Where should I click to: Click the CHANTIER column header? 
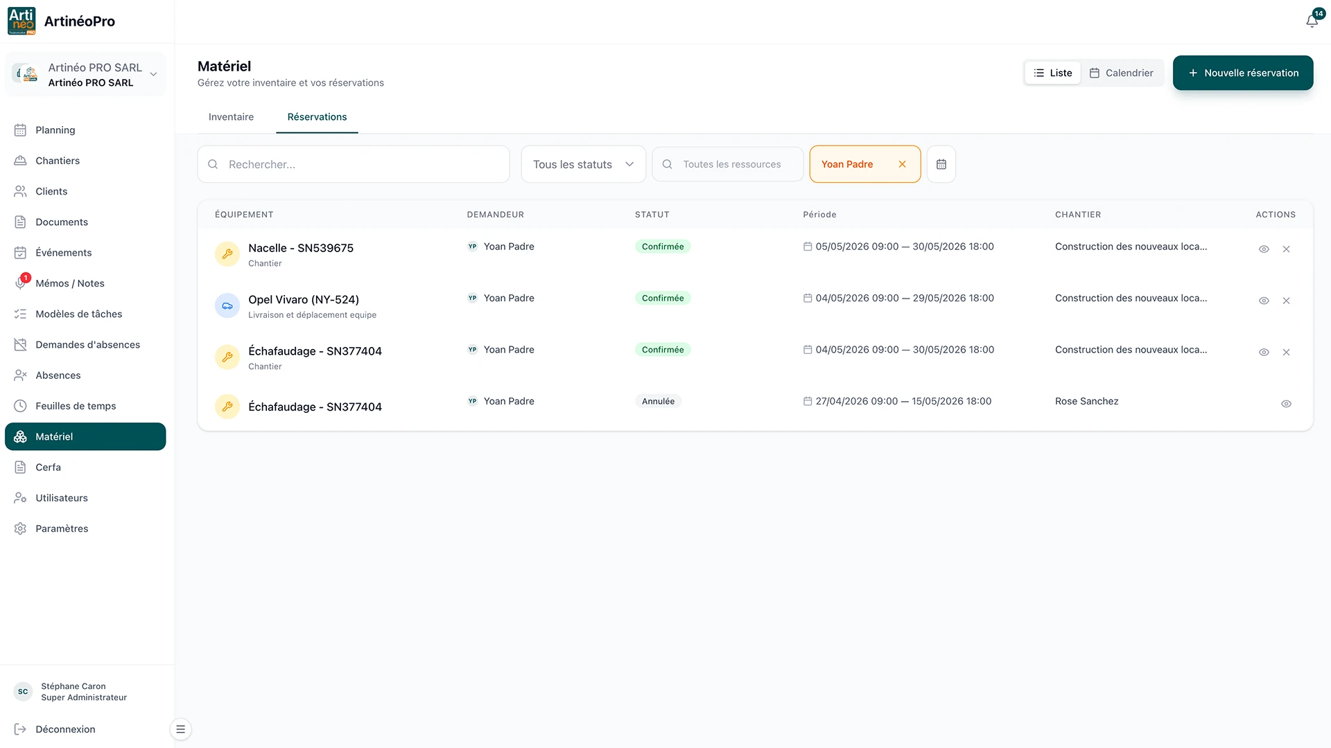[x=1078, y=215]
